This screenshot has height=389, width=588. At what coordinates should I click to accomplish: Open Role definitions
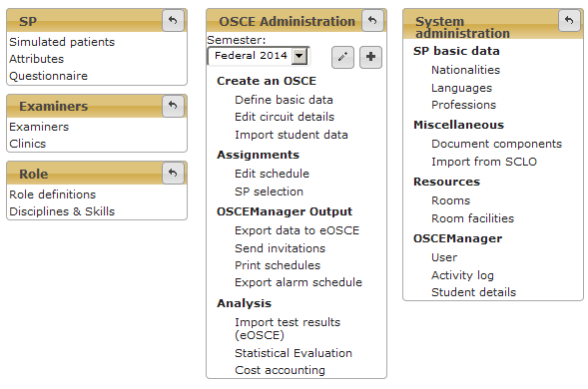click(53, 194)
